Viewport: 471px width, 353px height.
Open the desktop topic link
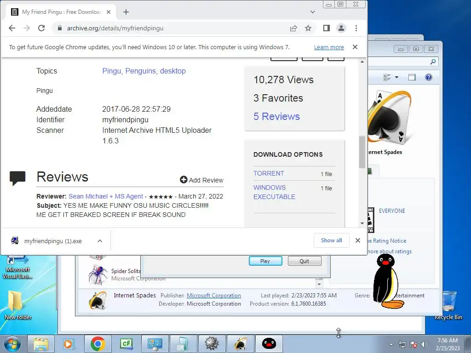click(173, 71)
